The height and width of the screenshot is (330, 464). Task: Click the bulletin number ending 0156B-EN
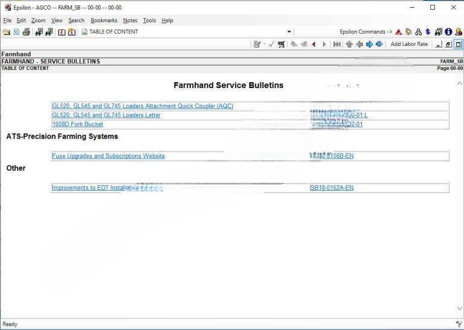pos(332,156)
